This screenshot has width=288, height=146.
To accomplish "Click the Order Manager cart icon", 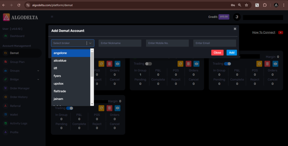I will [x=6, y=88].
